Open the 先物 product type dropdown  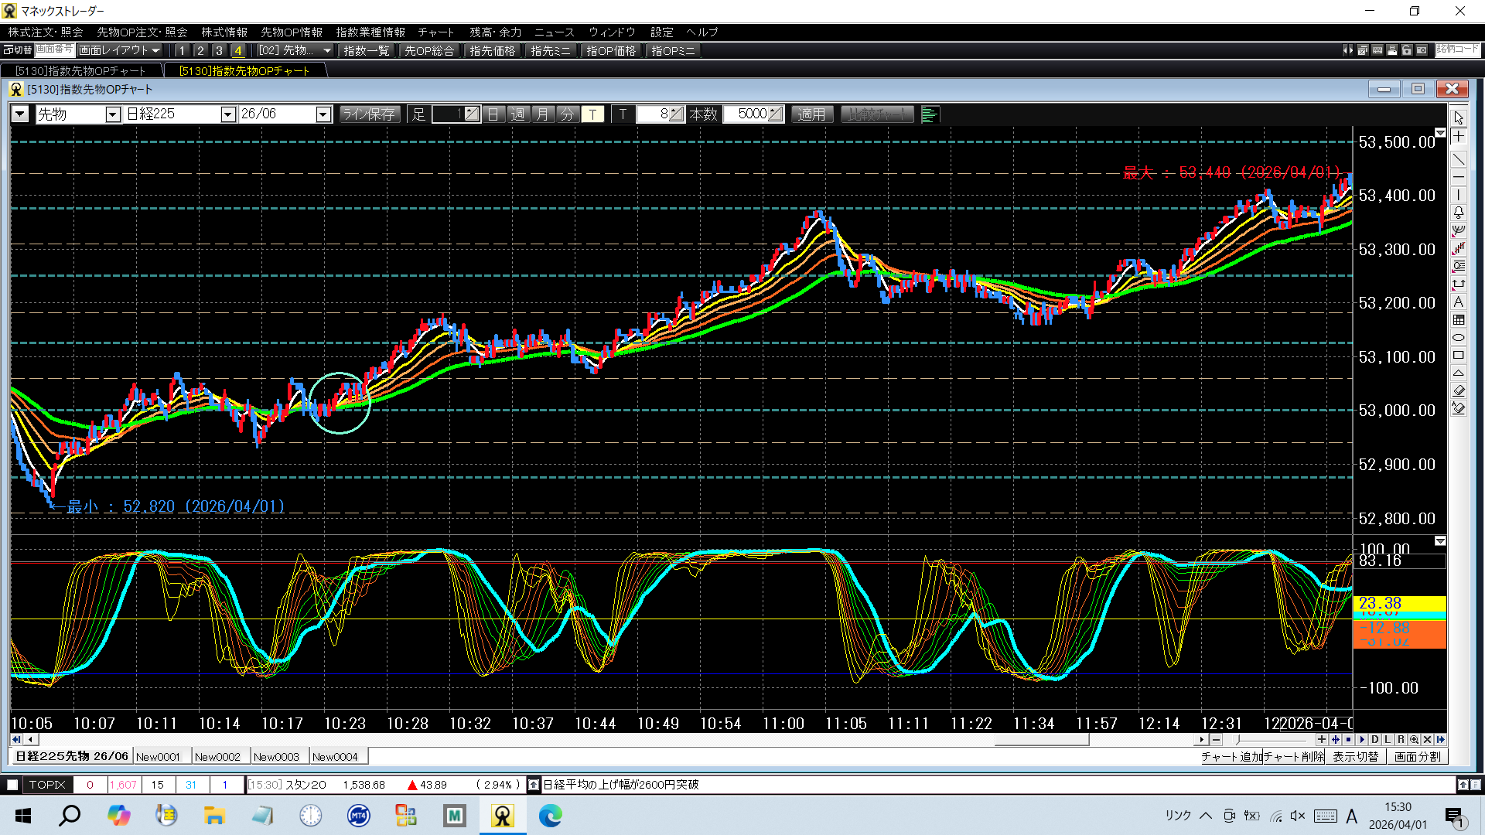click(113, 114)
